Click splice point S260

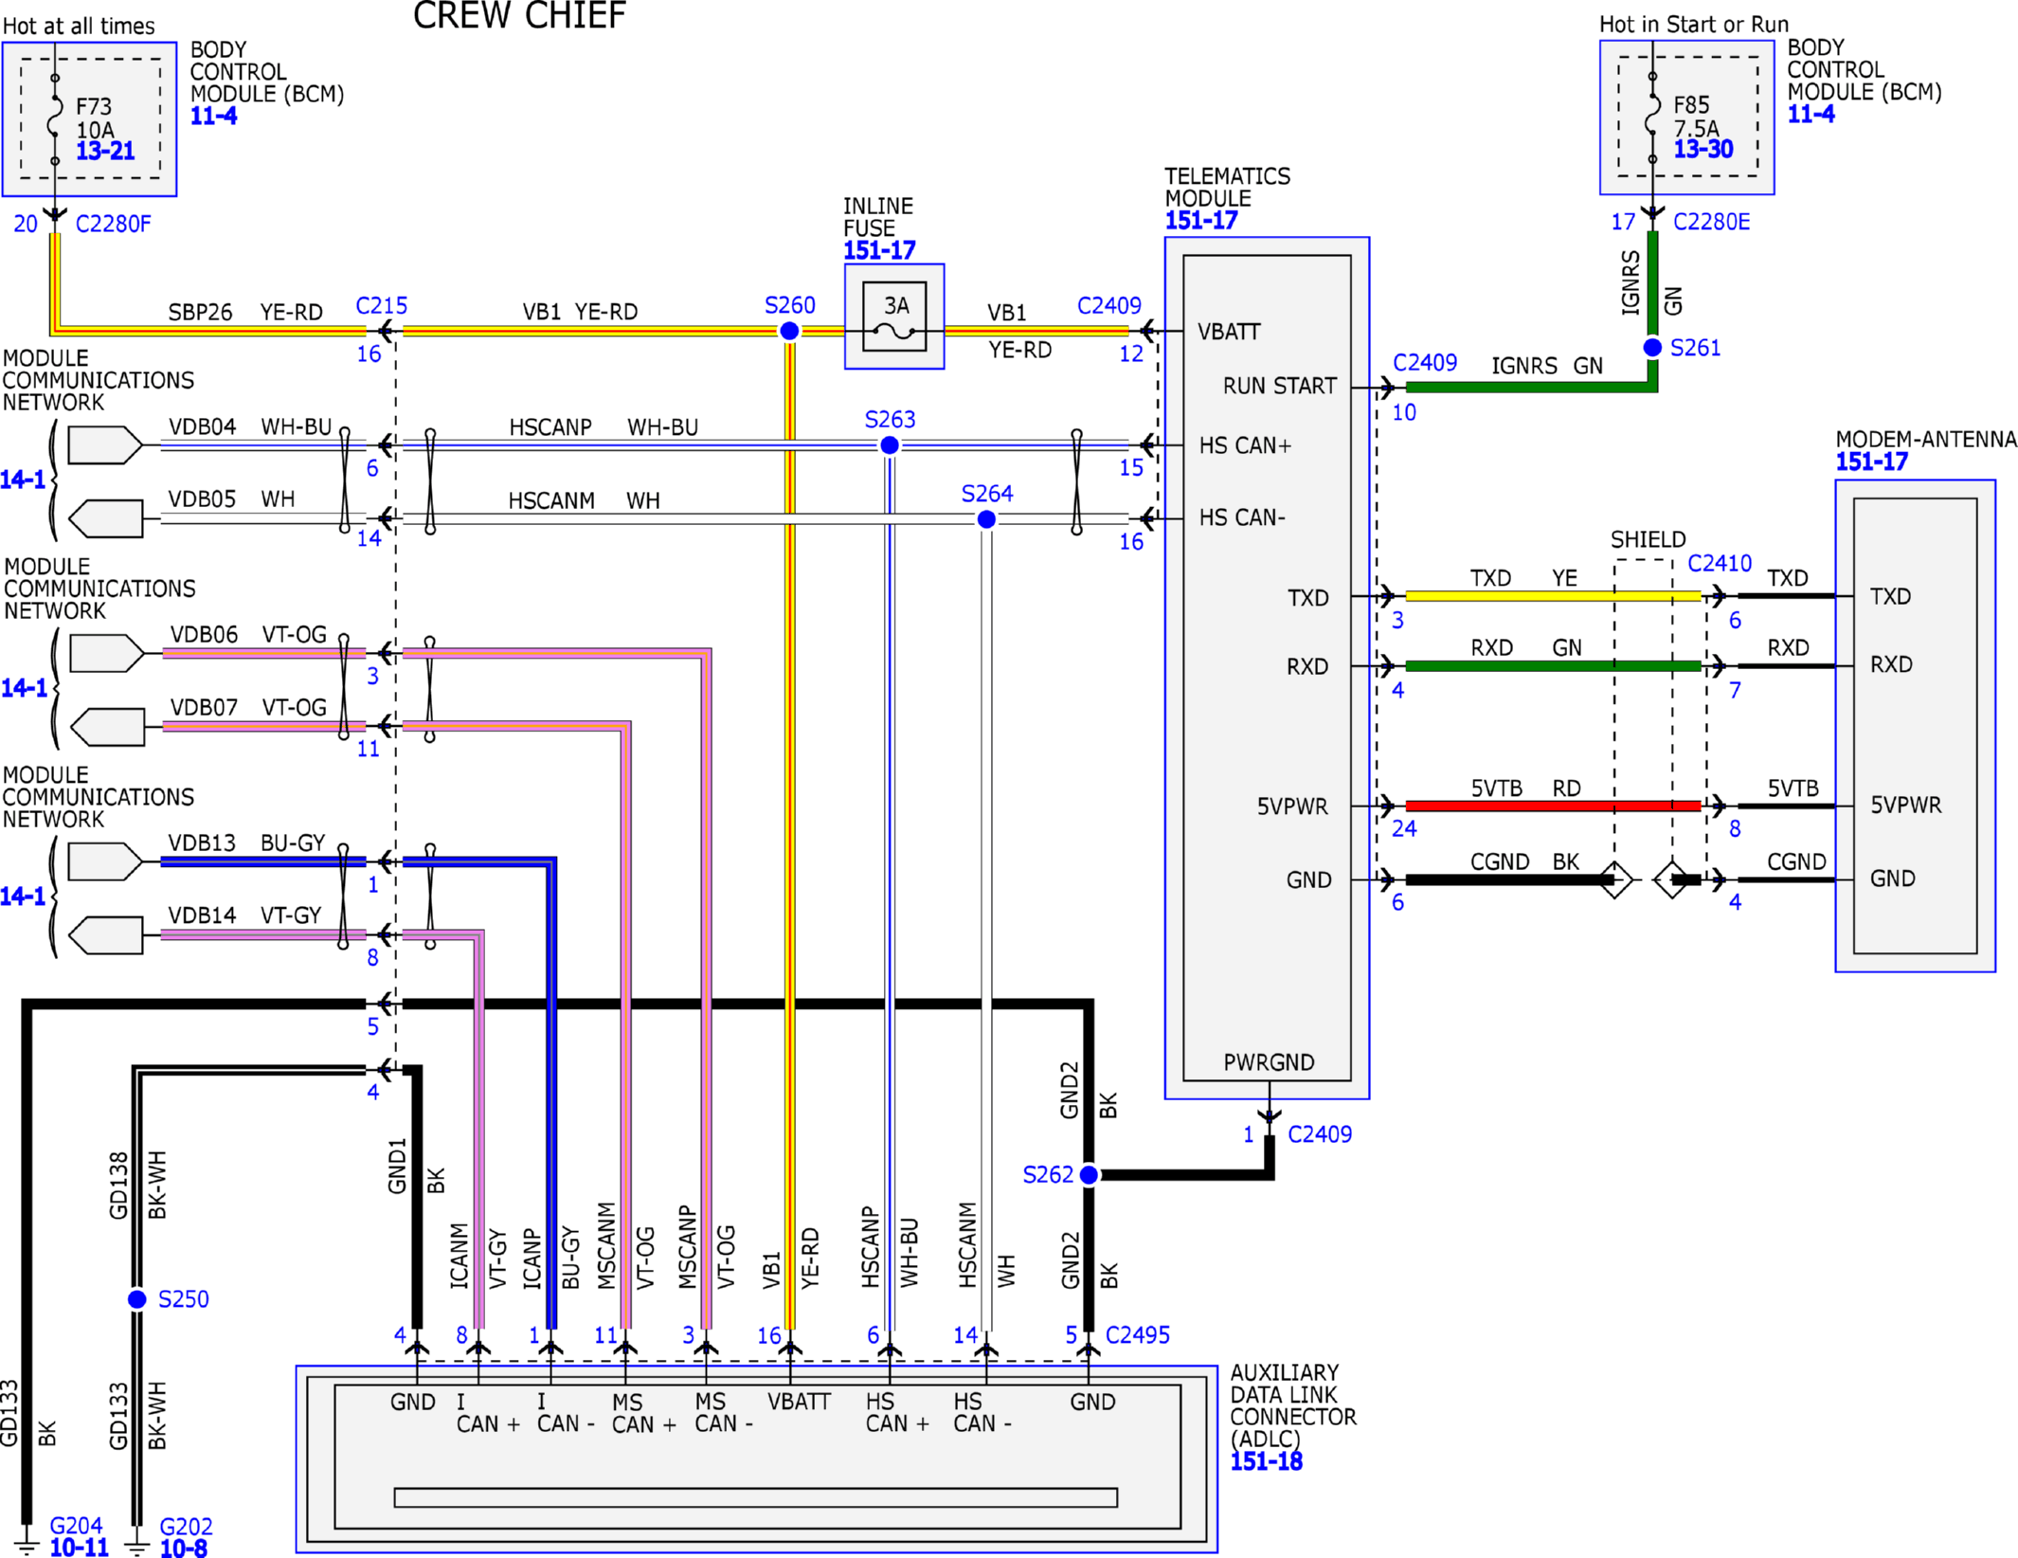[789, 331]
